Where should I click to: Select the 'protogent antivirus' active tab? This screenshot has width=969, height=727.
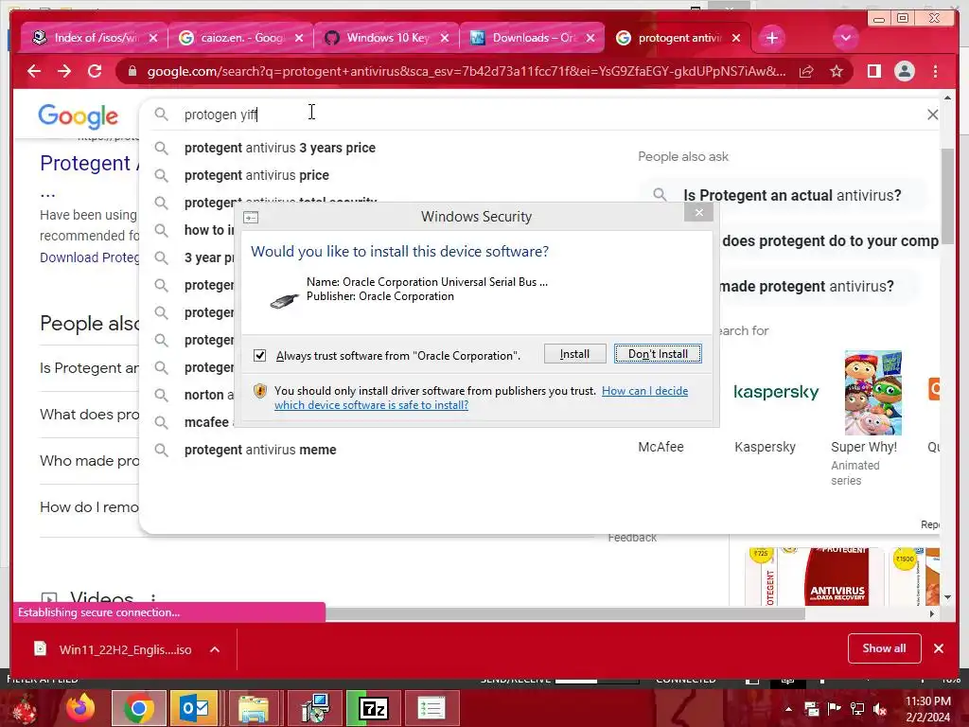[x=678, y=38]
